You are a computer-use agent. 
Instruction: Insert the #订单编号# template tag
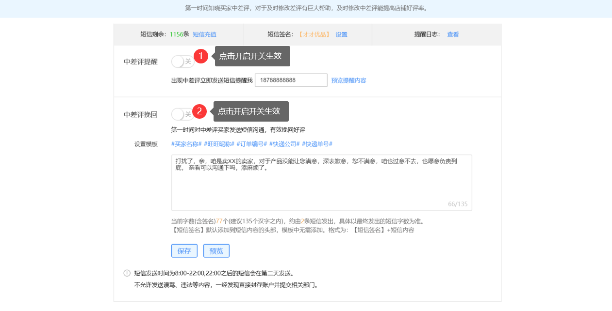(252, 144)
